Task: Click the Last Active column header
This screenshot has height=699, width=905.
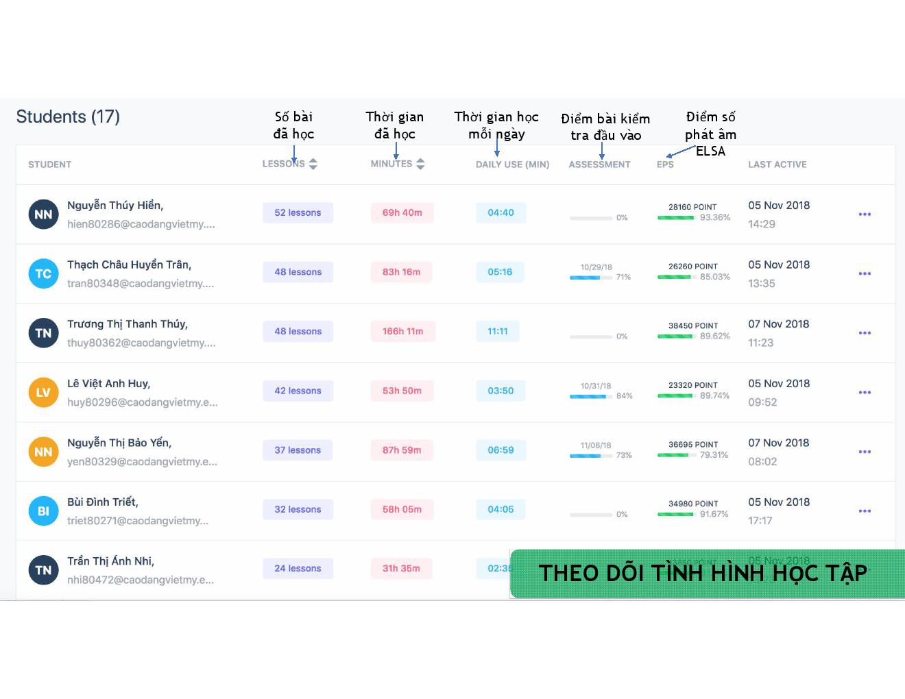Action: pyautogui.click(x=777, y=164)
